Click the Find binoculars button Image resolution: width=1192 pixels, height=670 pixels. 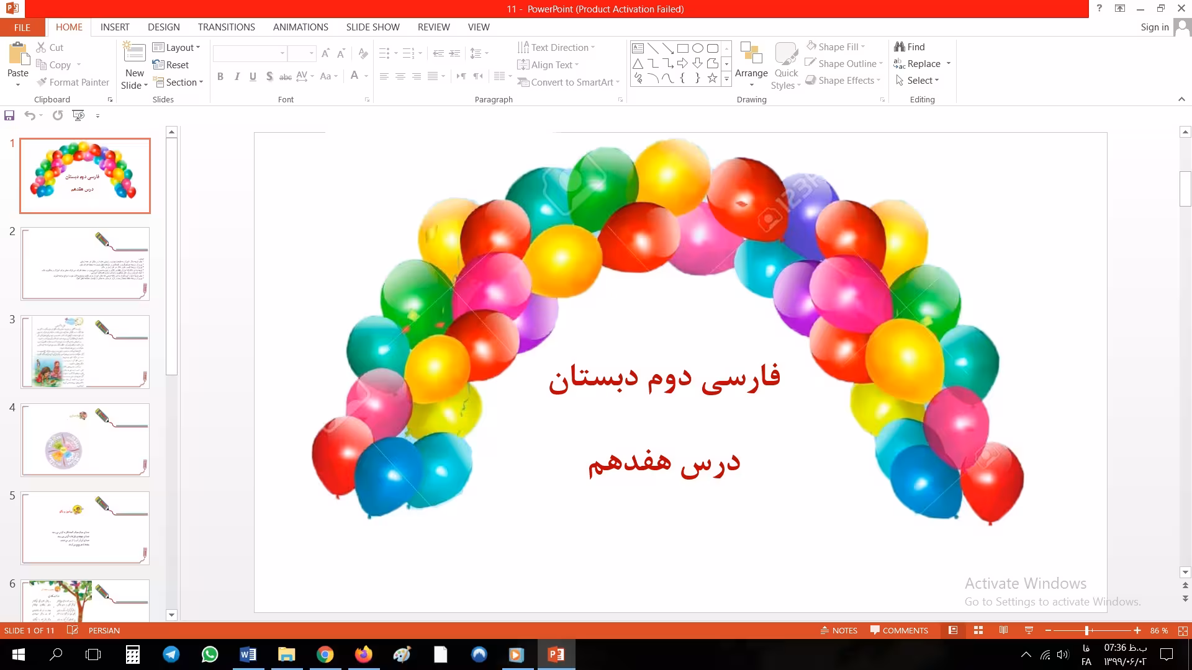(x=910, y=47)
